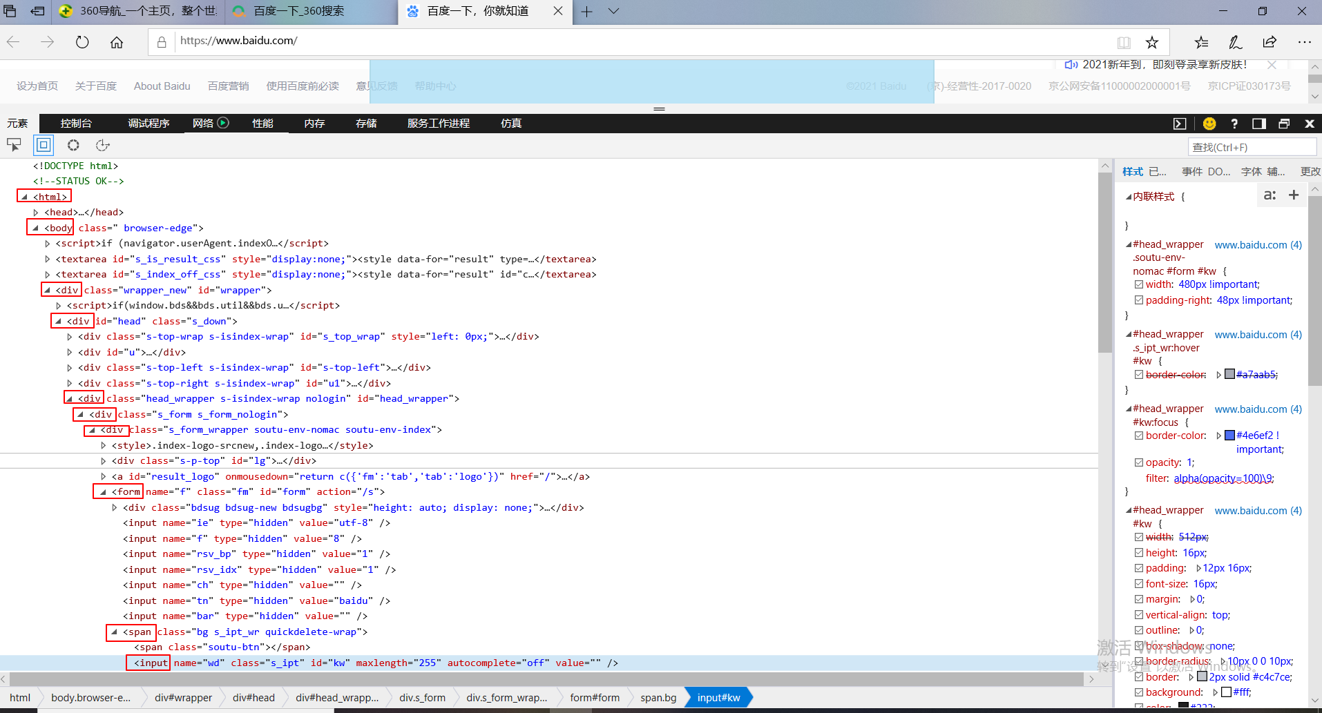Click the DevTools 查找(Ctrl+F) search box
Viewport: 1322px width, 713px height.
point(1252,147)
